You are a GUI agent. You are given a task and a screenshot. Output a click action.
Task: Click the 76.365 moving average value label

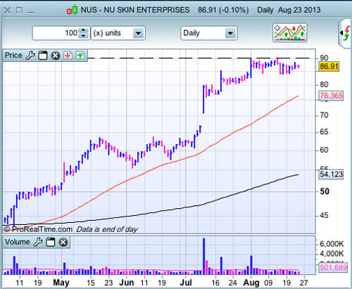[x=331, y=96]
